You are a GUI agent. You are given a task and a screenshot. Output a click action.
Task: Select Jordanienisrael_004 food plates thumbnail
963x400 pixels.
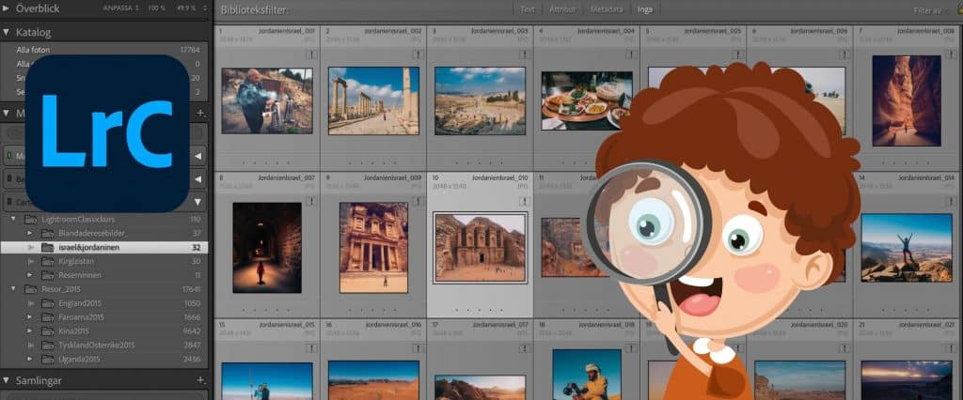coord(587,100)
